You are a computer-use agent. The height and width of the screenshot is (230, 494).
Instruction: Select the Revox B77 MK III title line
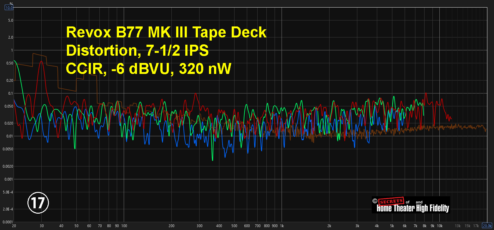pyautogui.click(x=166, y=32)
